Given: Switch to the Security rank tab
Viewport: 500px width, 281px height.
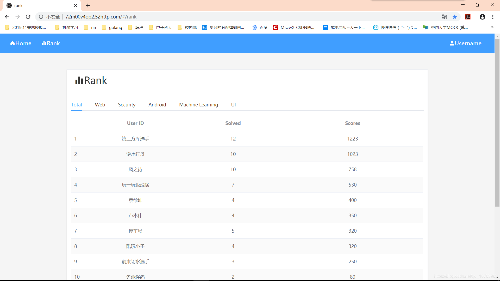Looking at the screenshot, I should pos(127,105).
